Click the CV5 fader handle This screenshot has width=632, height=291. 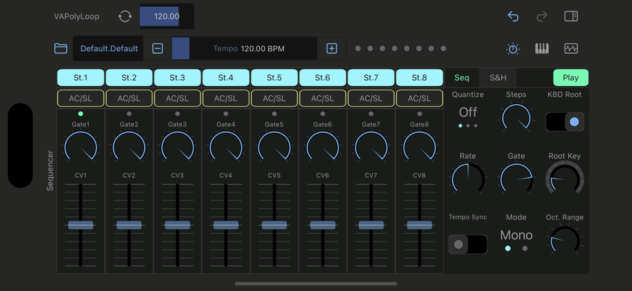(275, 225)
